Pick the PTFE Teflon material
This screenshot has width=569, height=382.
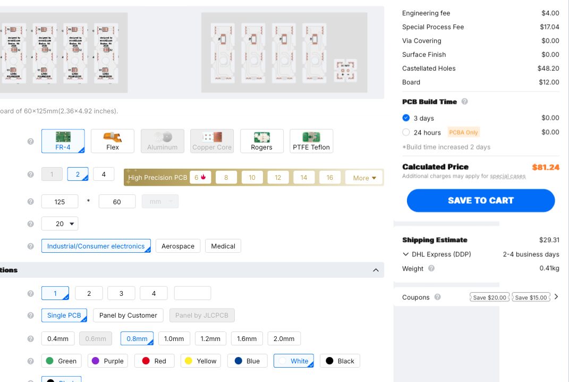pos(311,141)
